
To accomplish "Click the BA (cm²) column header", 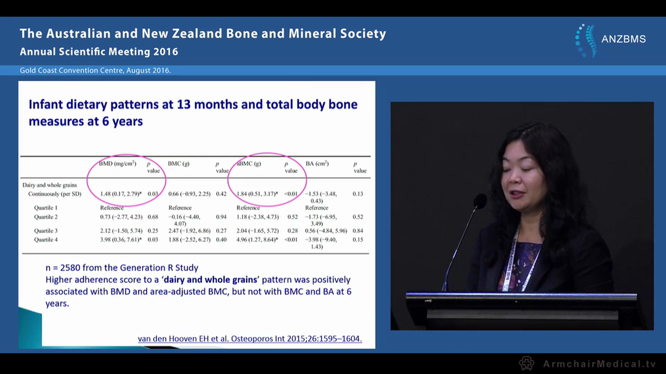I will (316, 164).
